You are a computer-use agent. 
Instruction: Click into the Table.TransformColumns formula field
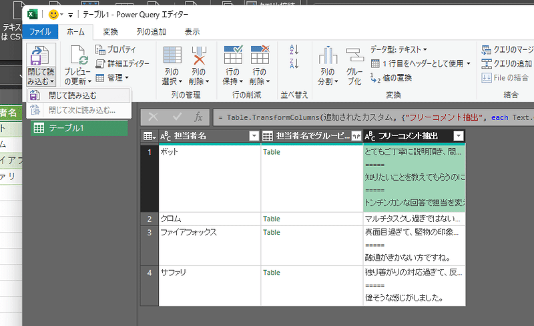tap(373, 117)
